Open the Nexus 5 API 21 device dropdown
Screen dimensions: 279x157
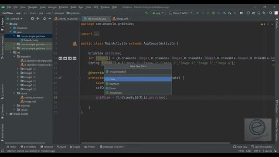(180, 13)
